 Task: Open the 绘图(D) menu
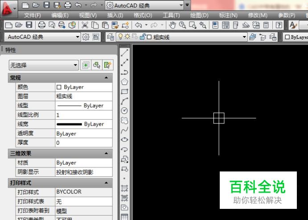[x=199, y=15]
